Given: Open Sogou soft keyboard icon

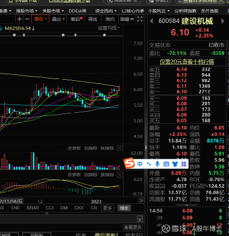Looking at the screenshot, I should tap(166, 164).
